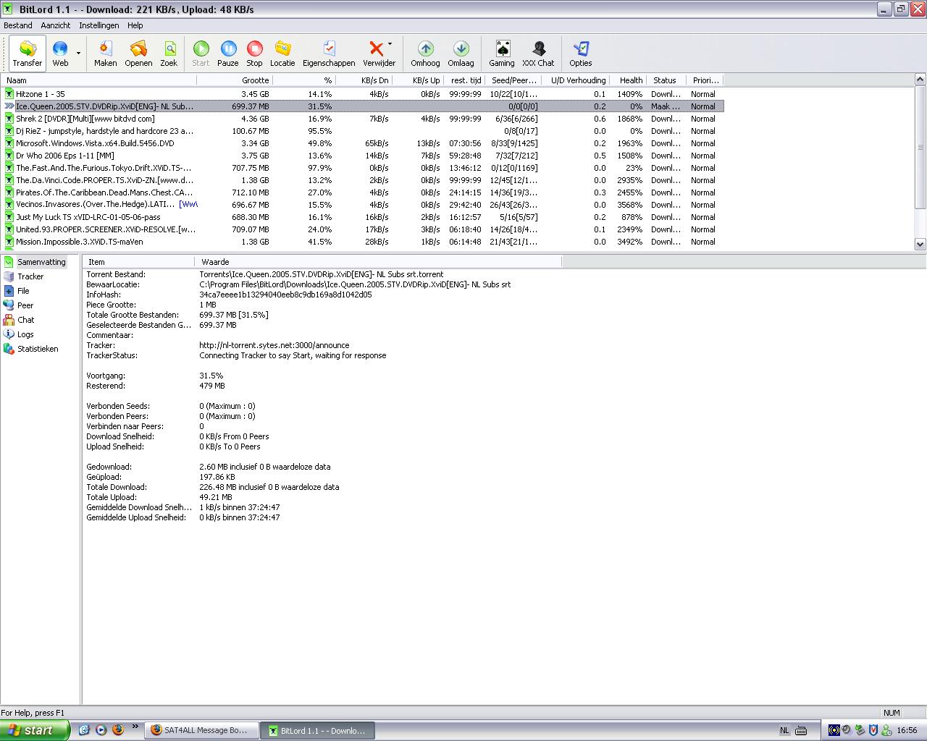Click the torrent list scrollbar down arrow
This screenshot has height=741, width=927.
pos(920,245)
